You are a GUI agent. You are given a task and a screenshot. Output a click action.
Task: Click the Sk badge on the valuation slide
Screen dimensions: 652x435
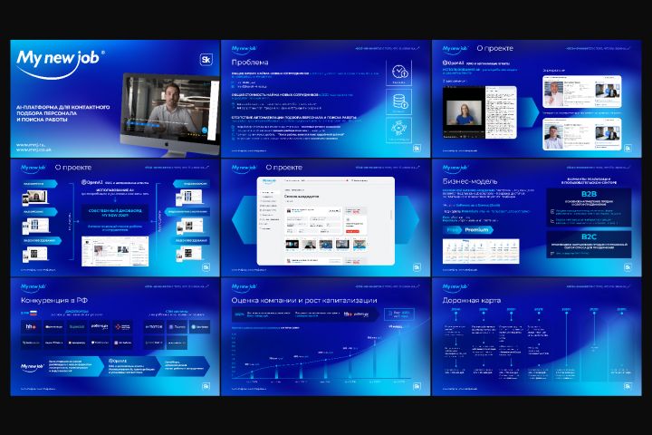(x=417, y=386)
